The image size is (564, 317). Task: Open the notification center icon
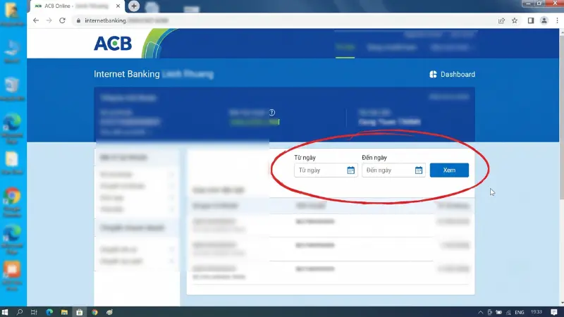click(554, 312)
